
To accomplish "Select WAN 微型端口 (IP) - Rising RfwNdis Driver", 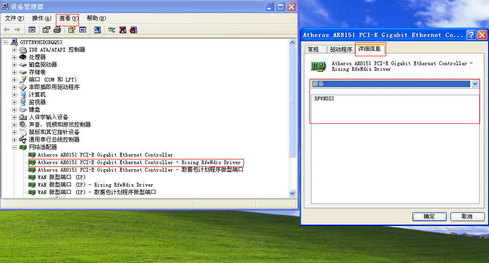I will pyautogui.click(x=96, y=185).
